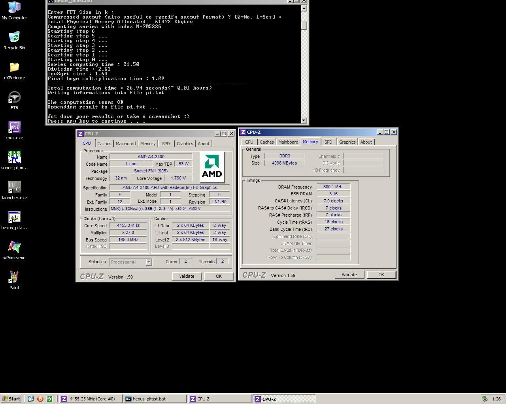Click the Memory window's CPU-Z title icon
This screenshot has width=506, height=404.
[243, 132]
